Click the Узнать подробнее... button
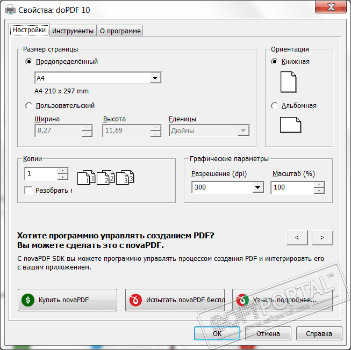351x350 pixels. [x=282, y=300]
